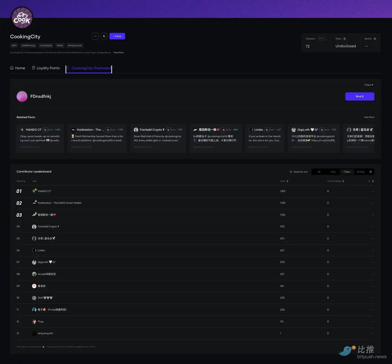Screen dimensions: 392x364
Task: Open X icon on Gigiz.eth post card
Action: (x=322, y=130)
